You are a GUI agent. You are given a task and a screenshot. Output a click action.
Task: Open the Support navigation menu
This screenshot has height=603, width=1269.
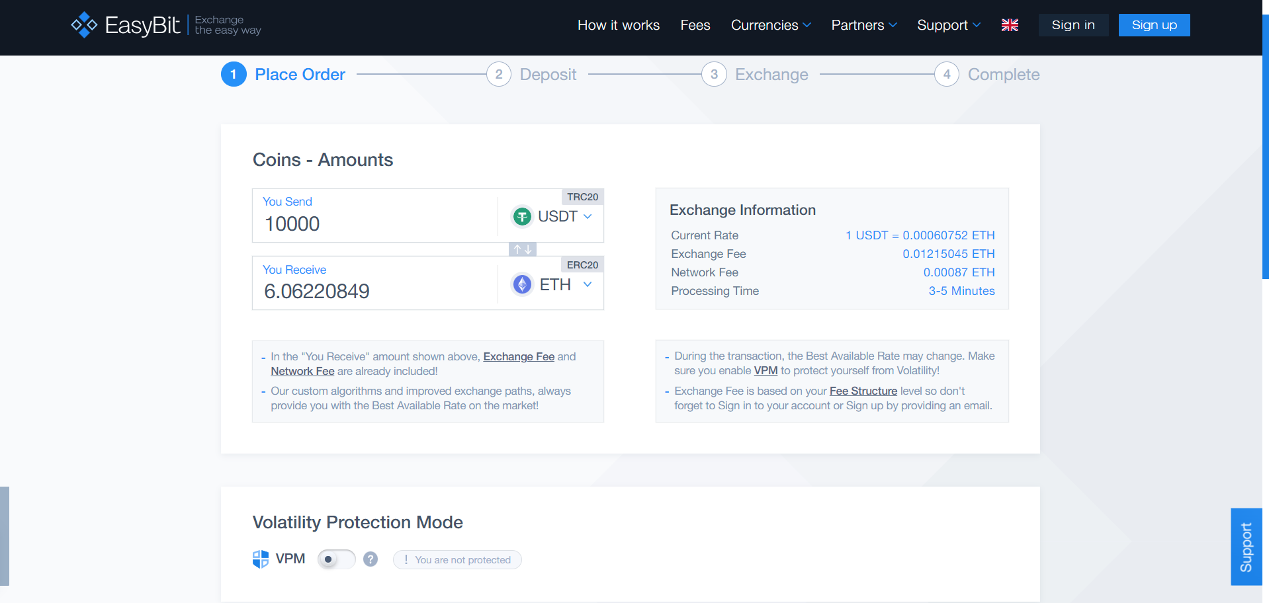(949, 25)
